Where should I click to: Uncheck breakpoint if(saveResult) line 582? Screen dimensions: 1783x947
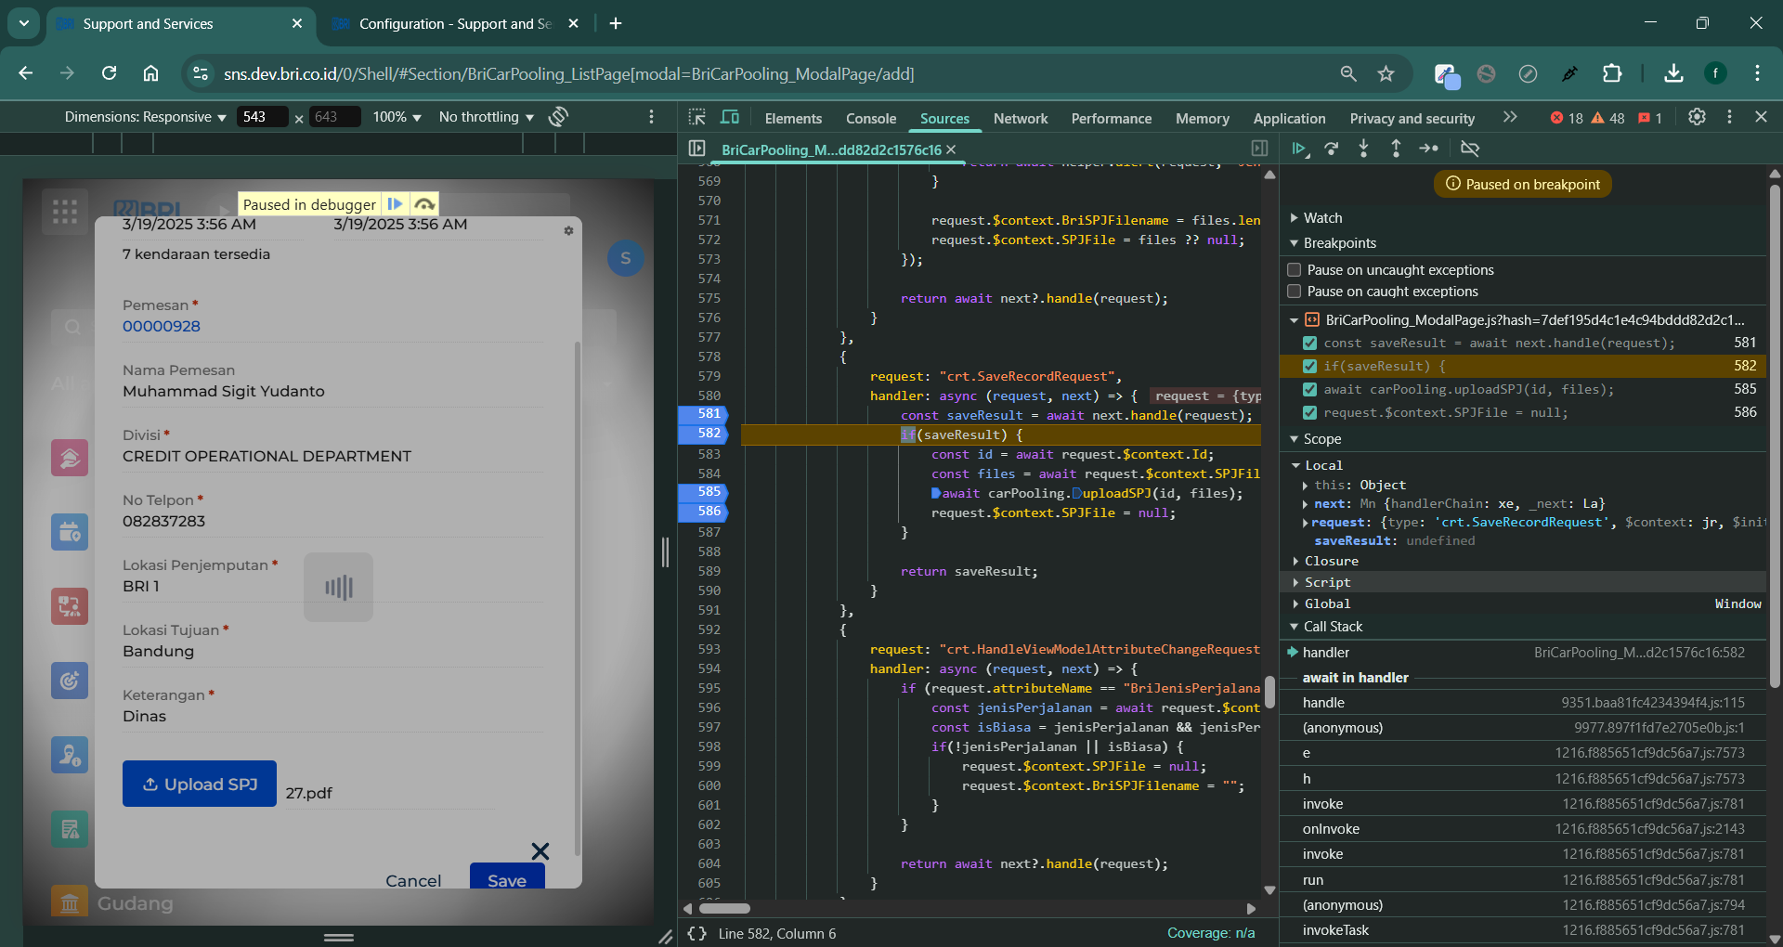coord(1309,367)
